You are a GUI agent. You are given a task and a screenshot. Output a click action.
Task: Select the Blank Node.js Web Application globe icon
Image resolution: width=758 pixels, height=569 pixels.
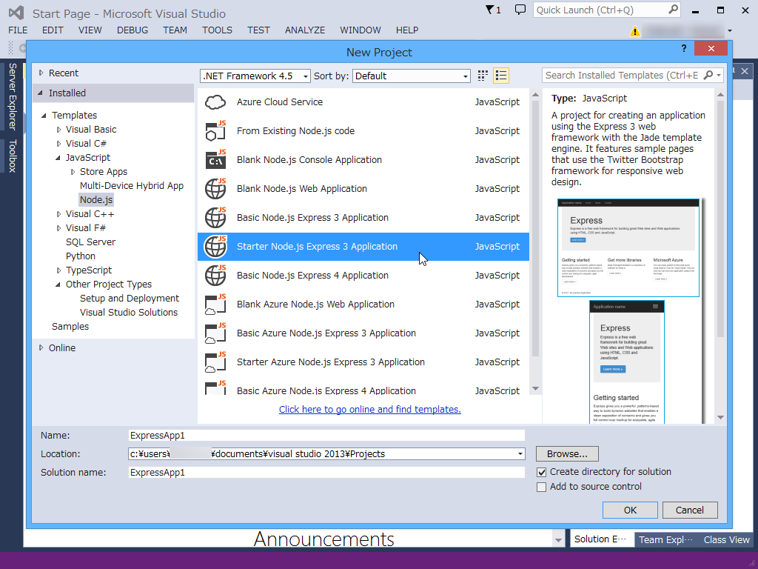[215, 188]
